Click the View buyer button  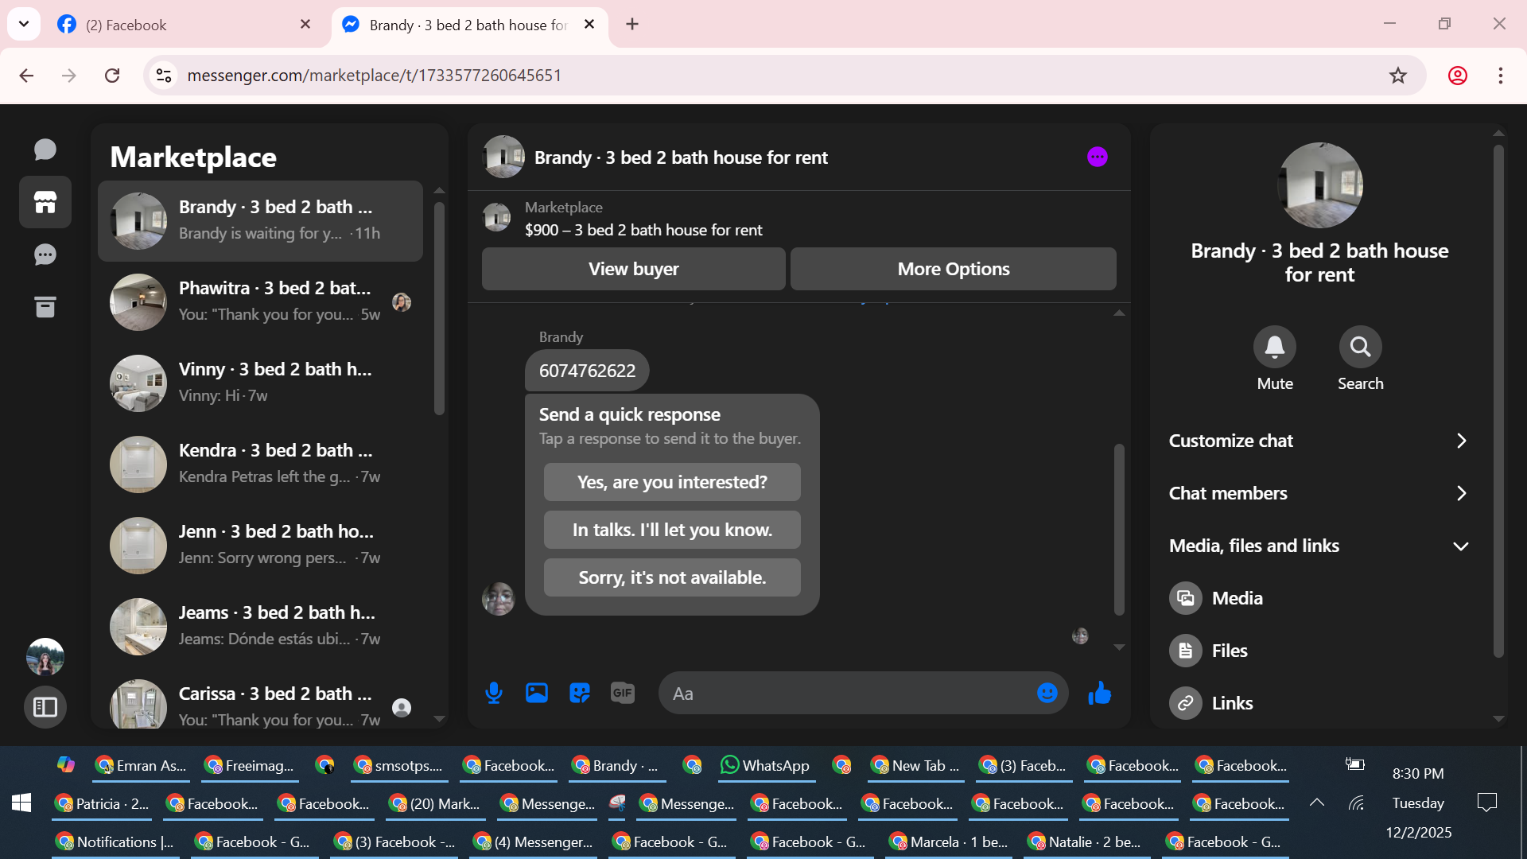point(633,269)
